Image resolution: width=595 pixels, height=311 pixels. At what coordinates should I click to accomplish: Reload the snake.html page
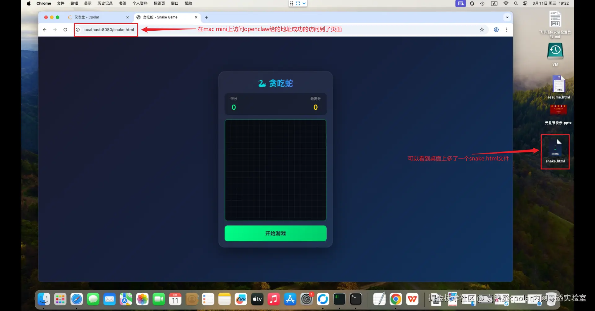pos(65,30)
